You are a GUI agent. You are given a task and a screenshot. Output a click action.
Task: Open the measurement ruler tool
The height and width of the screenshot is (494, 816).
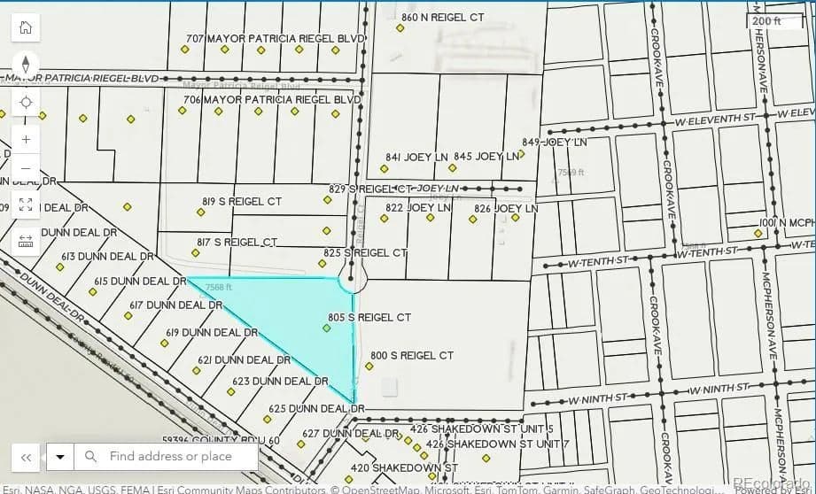coord(26,241)
